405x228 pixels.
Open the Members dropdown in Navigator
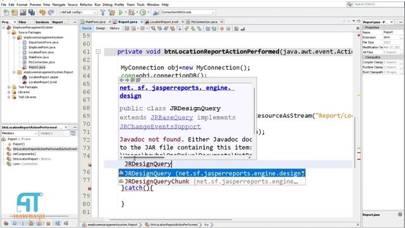tap(20, 133)
